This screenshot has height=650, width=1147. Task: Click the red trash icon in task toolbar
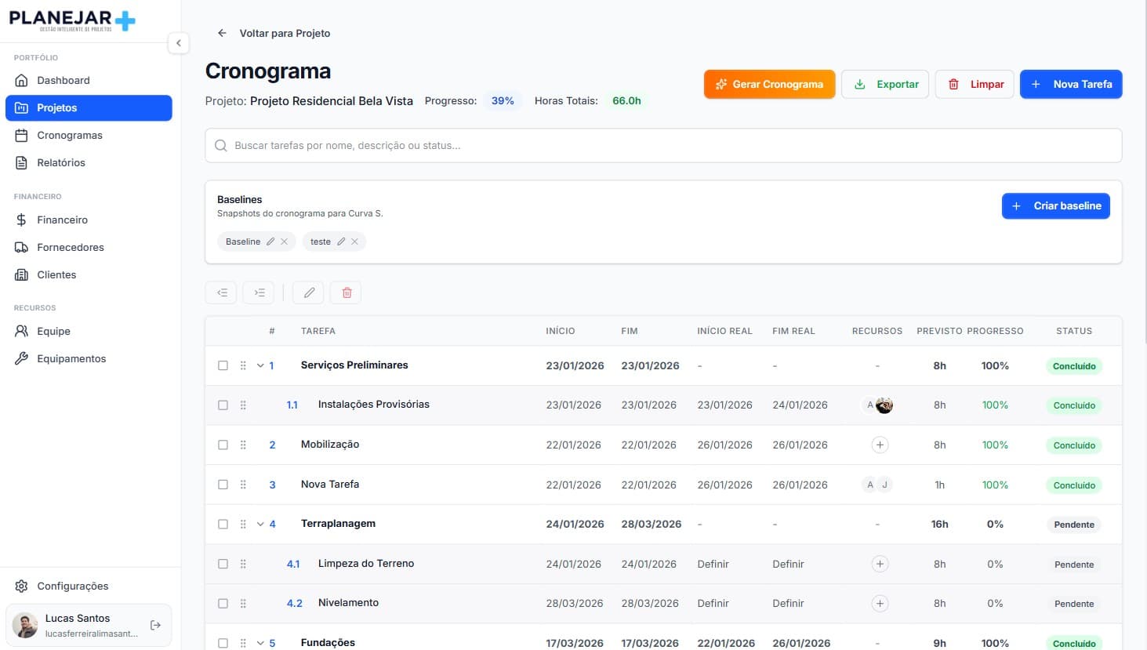(347, 292)
